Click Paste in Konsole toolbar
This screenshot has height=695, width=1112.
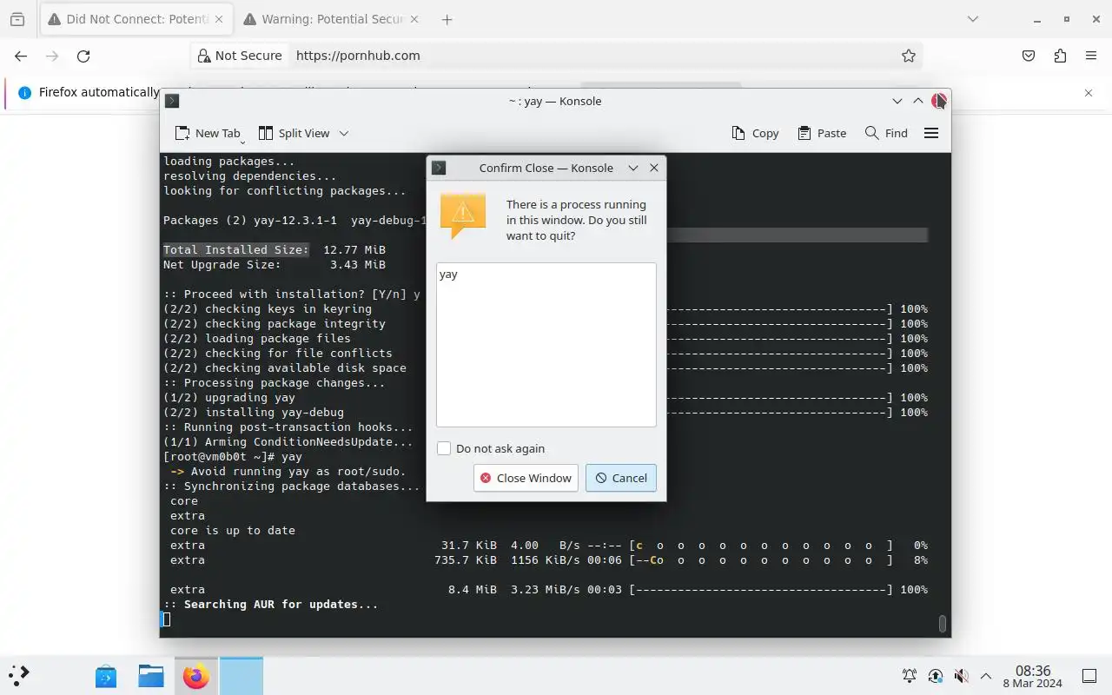(822, 133)
